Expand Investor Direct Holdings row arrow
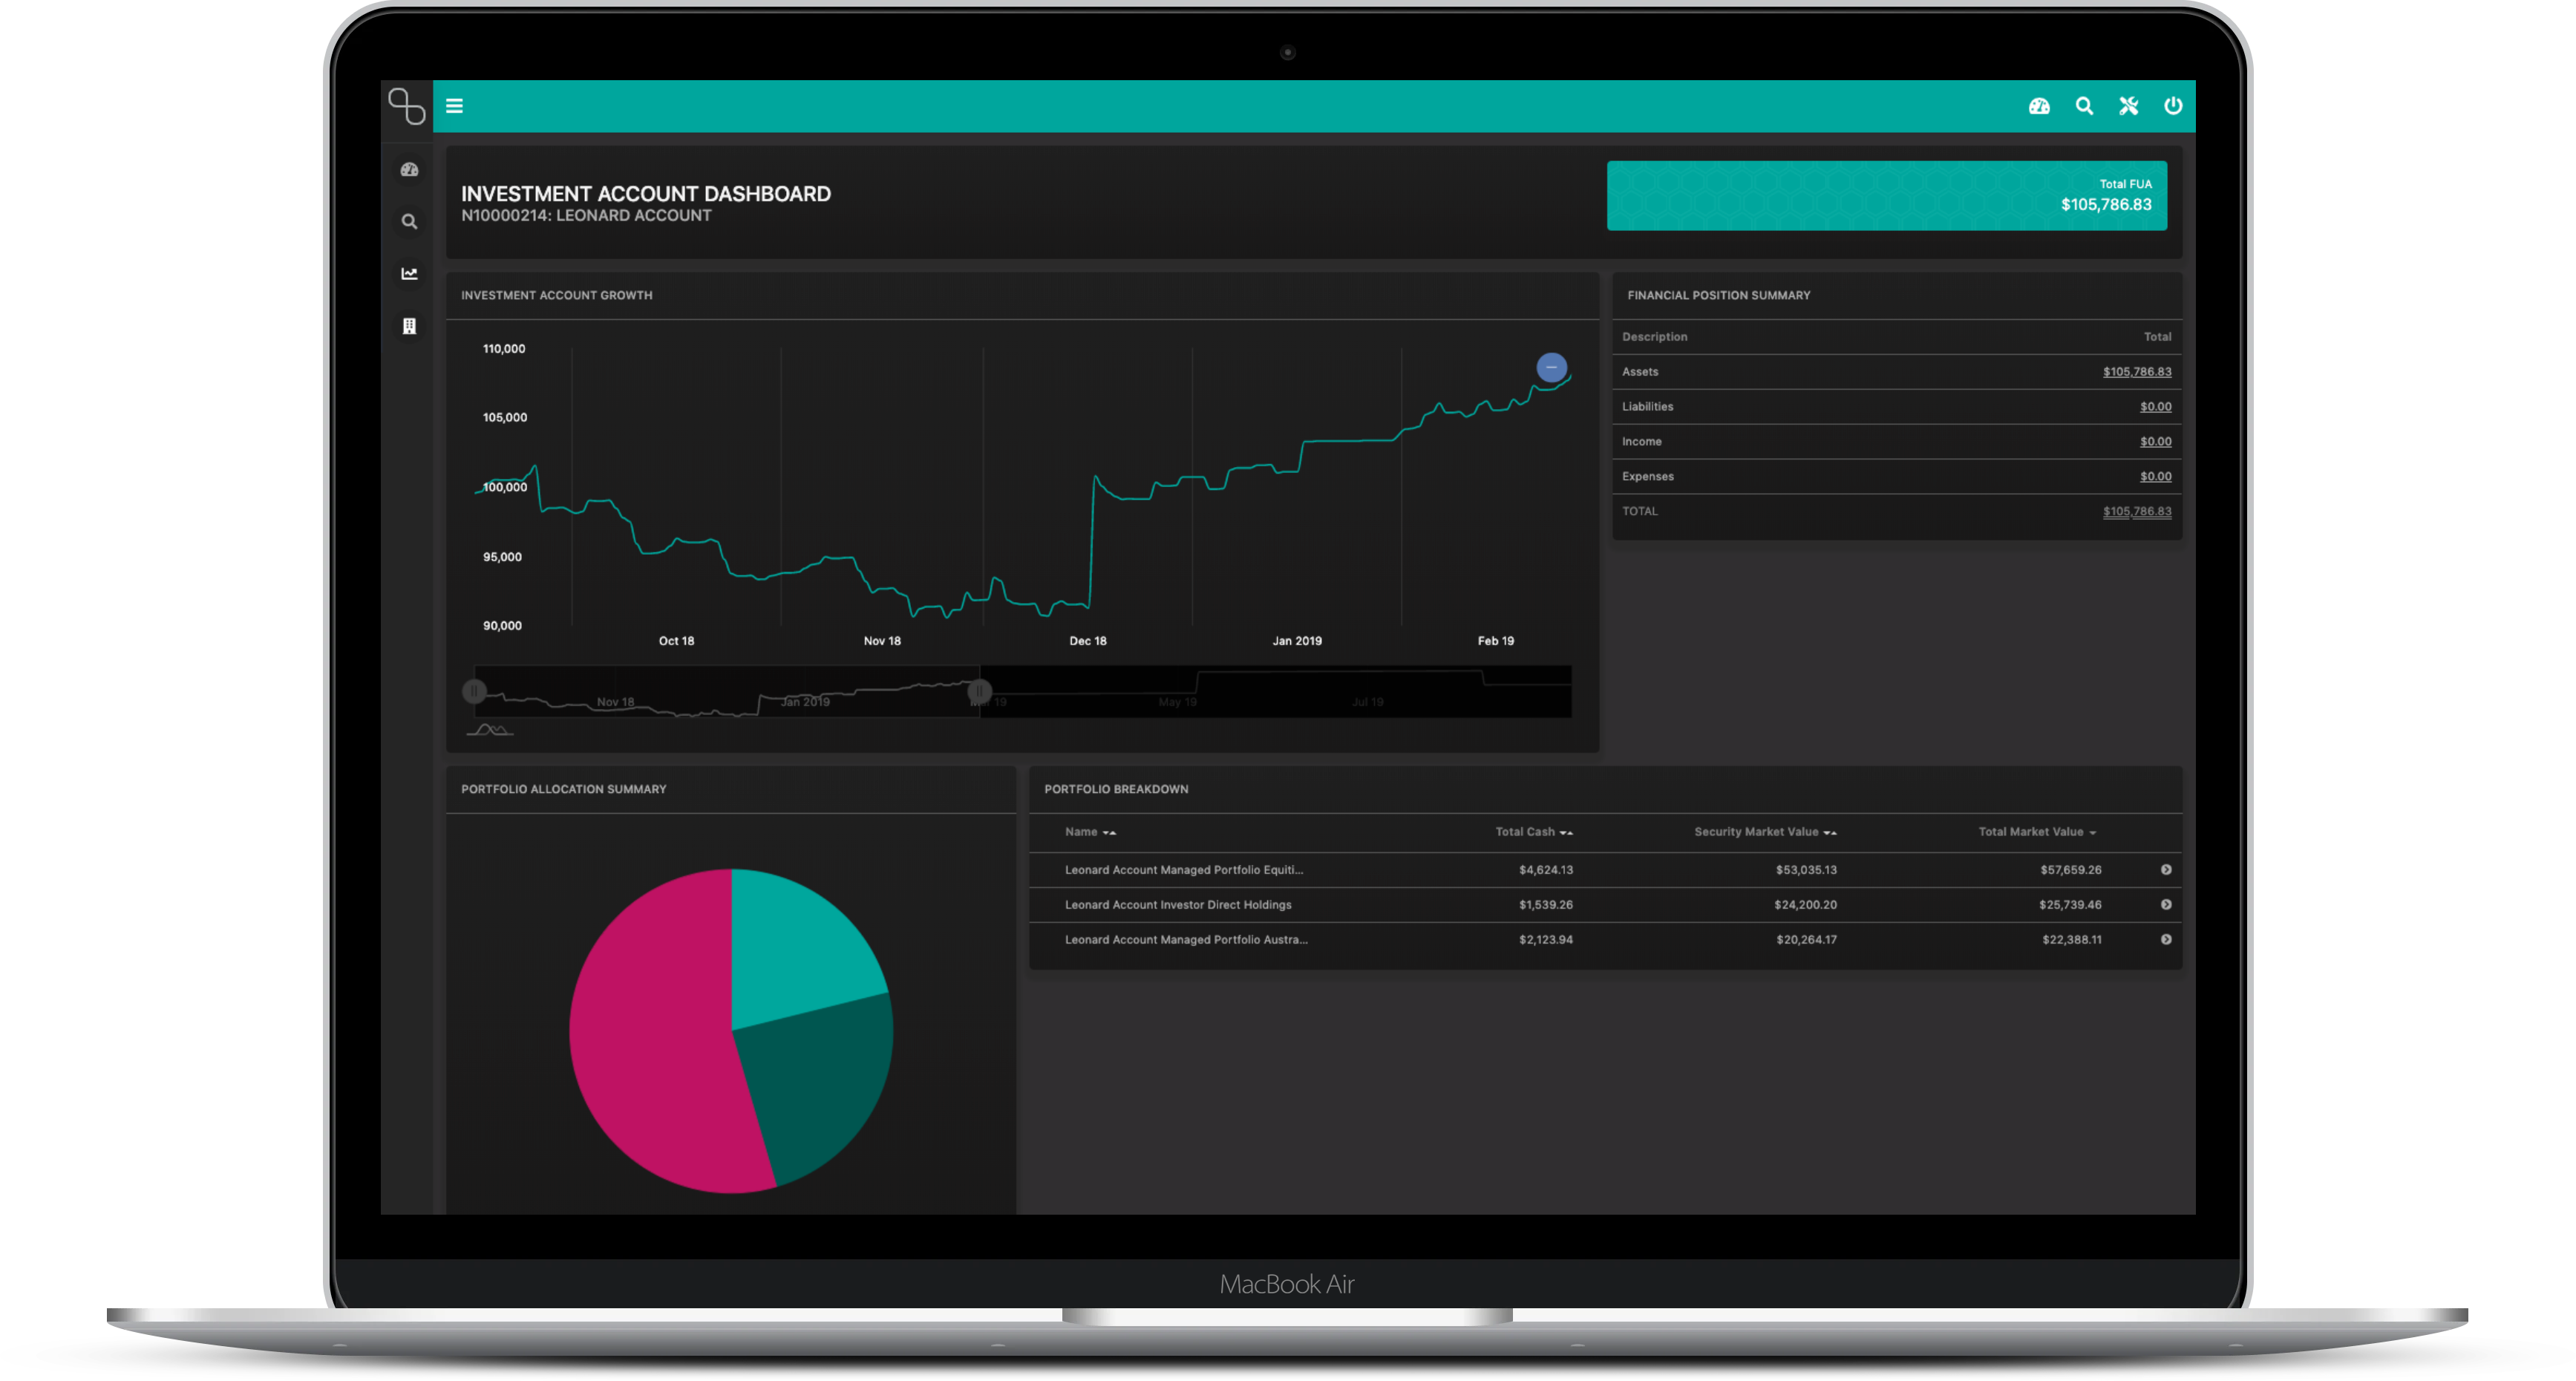The image size is (2576, 1381). click(x=2166, y=905)
